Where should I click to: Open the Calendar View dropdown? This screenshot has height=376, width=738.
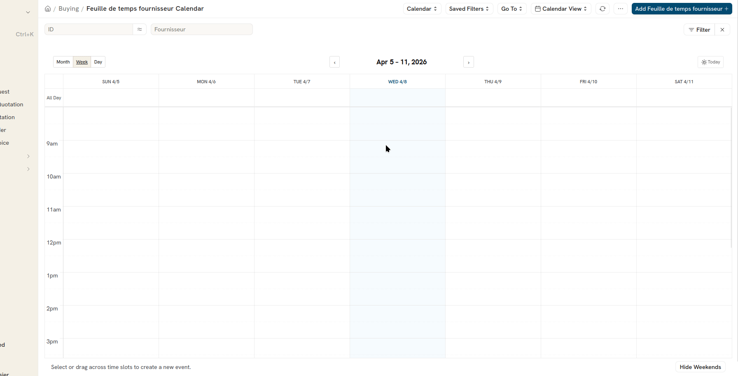click(561, 9)
